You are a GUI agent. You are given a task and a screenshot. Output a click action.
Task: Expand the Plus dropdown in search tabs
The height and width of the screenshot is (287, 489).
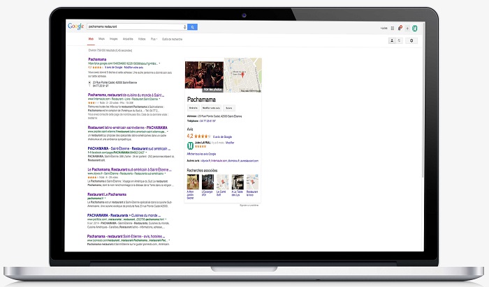click(x=153, y=40)
